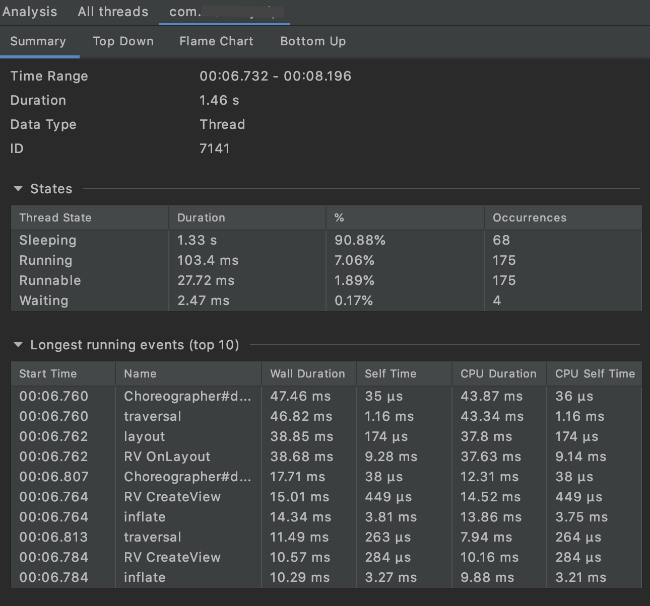This screenshot has width=650, height=606.
Task: Sort by the Wall Duration column
Action: pos(307,373)
